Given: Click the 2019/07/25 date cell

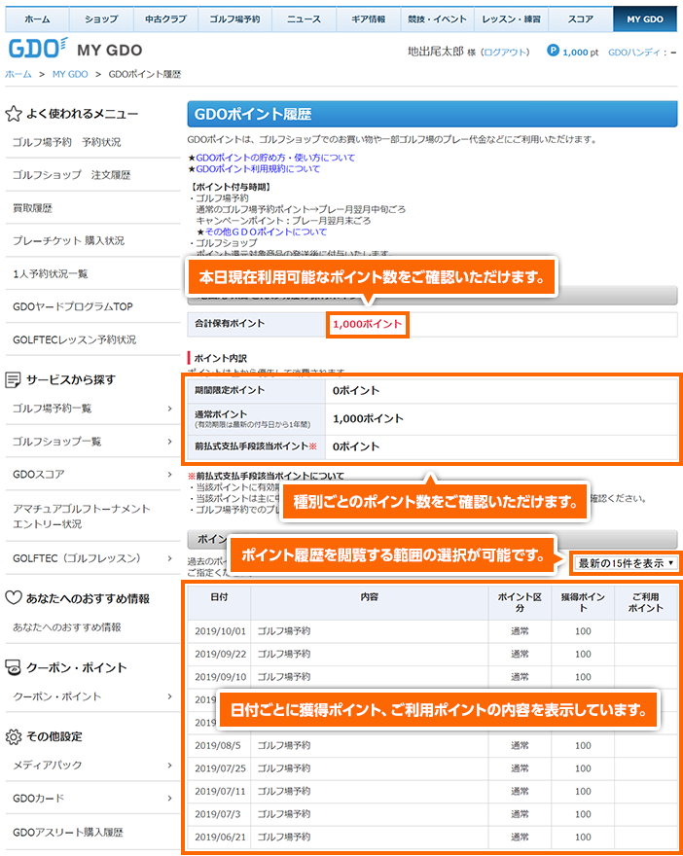Looking at the screenshot, I should pyautogui.click(x=220, y=768).
